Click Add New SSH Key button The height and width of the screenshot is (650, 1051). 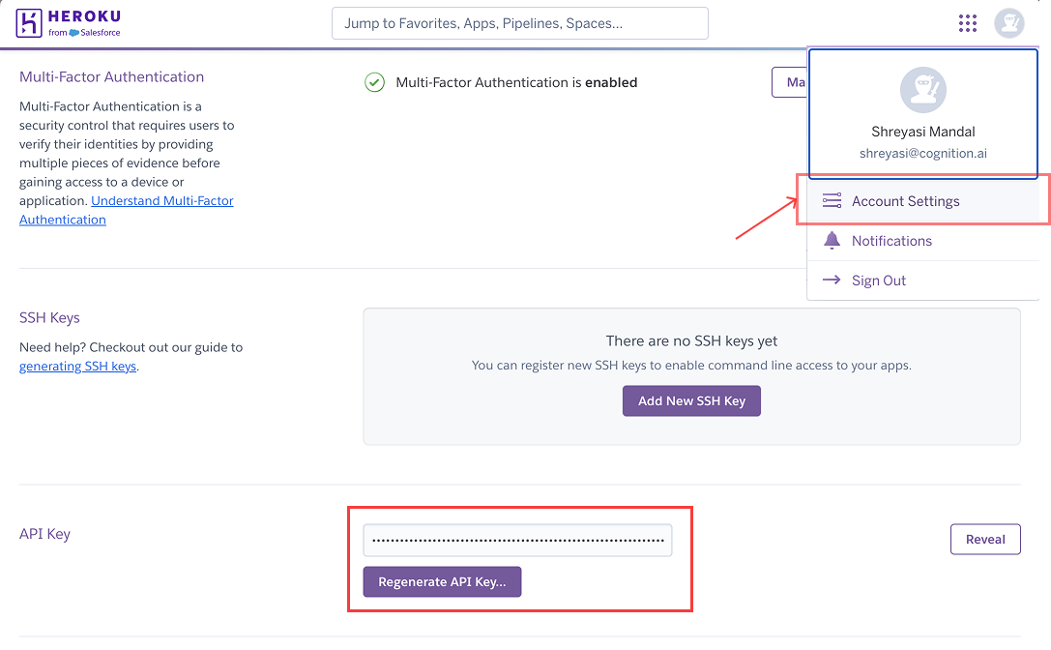click(691, 400)
